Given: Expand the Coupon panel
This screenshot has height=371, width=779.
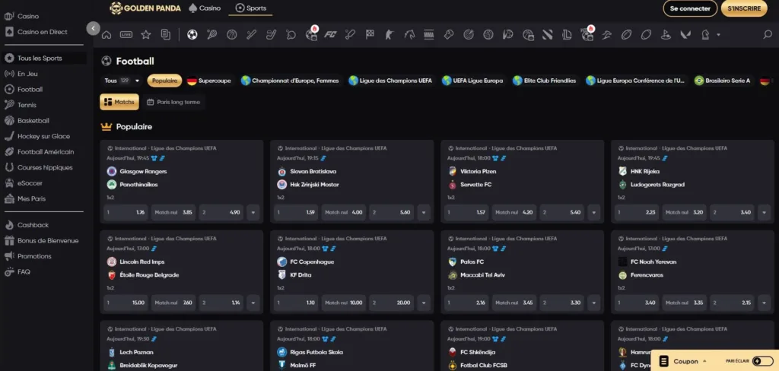Looking at the screenshot, I should (x=685, y=362).
